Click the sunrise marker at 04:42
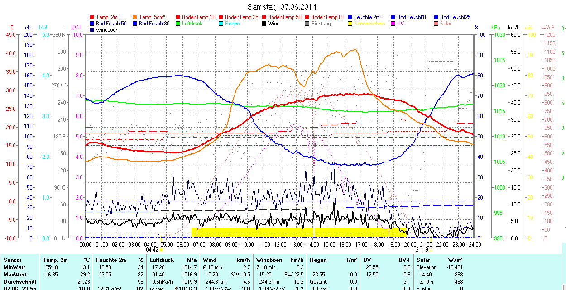This screenshot has height=290, width=566. [162, 250]
